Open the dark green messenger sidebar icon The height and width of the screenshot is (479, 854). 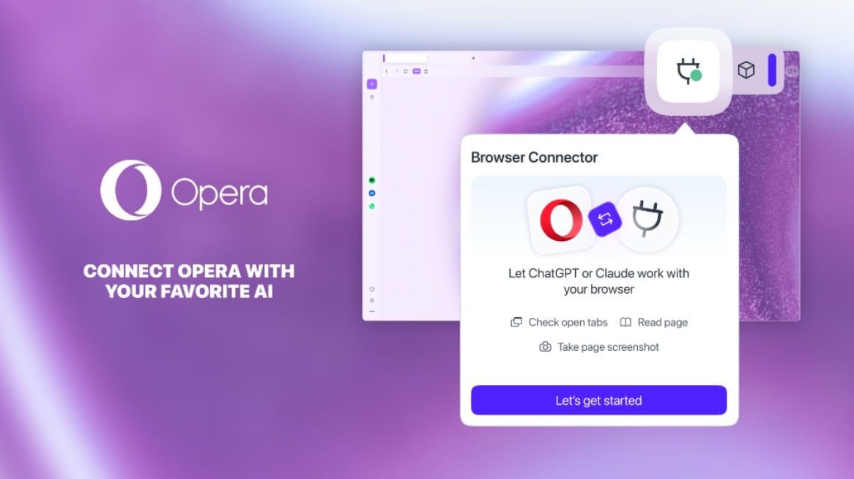pyautogui.click(x=372, y=180)
